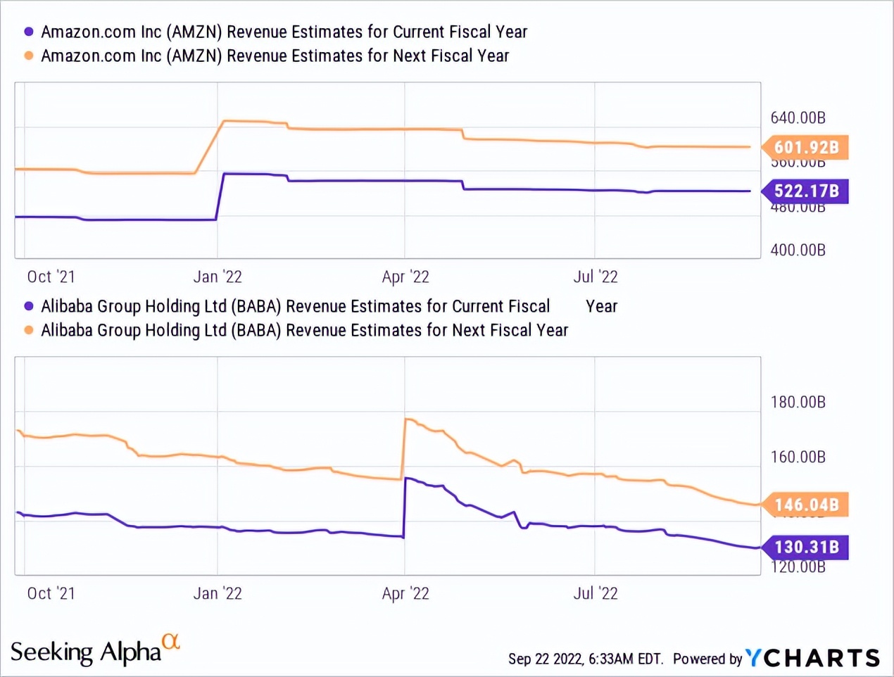Click the orange alpha symbol icon
This screenshot has width=894, height=677.
click(x=171, y=641)
